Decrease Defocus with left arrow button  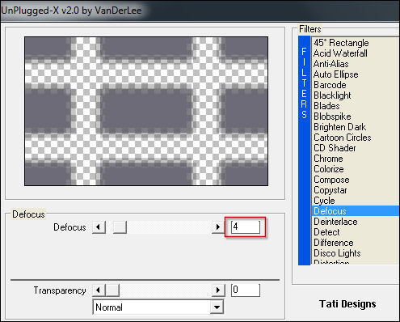[x=99, y=227]
